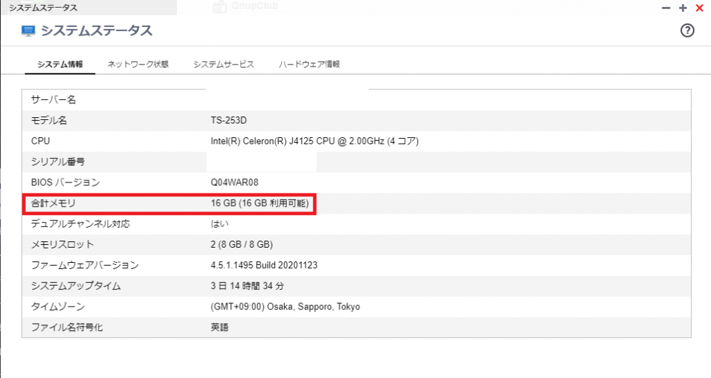Click the large システムステータス heading

[97, 31]
